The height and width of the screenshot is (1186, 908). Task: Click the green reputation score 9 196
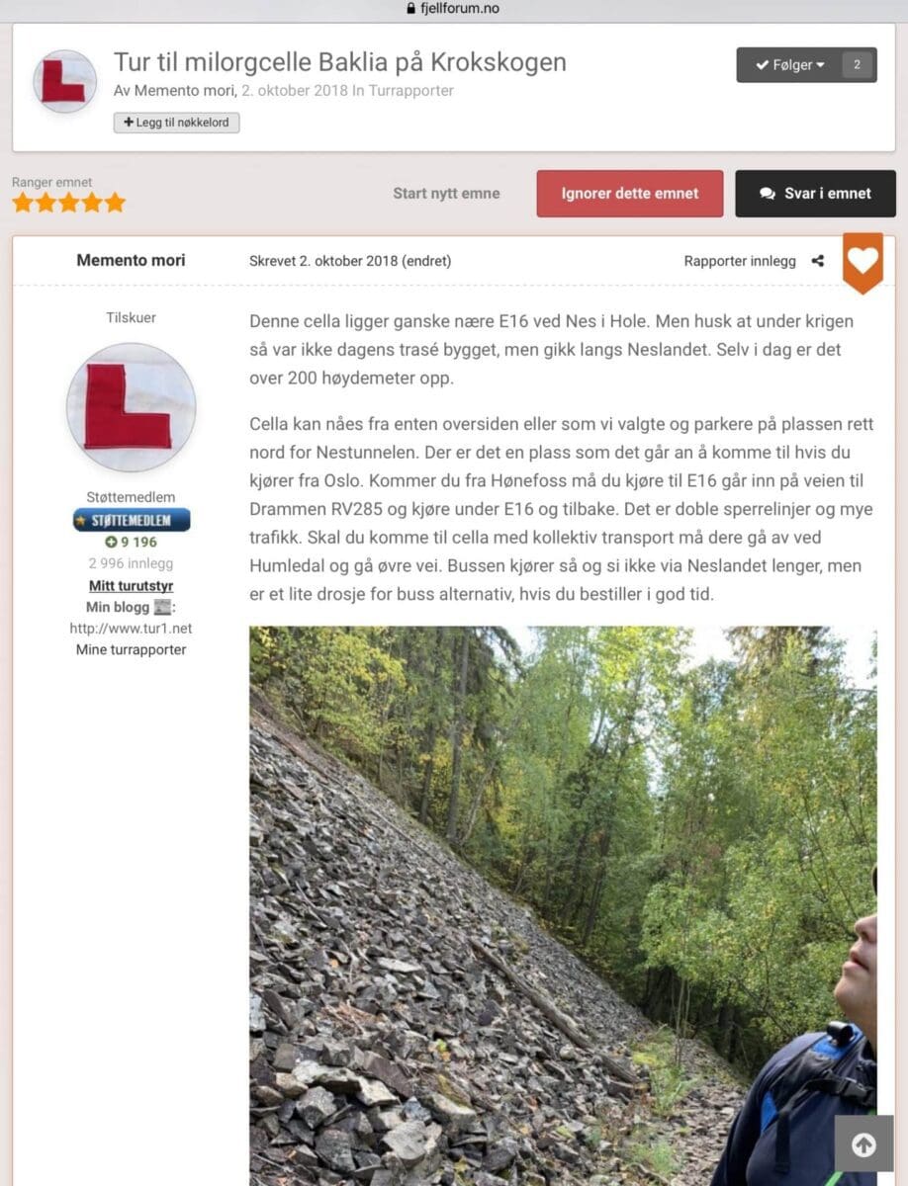(132, 542)
